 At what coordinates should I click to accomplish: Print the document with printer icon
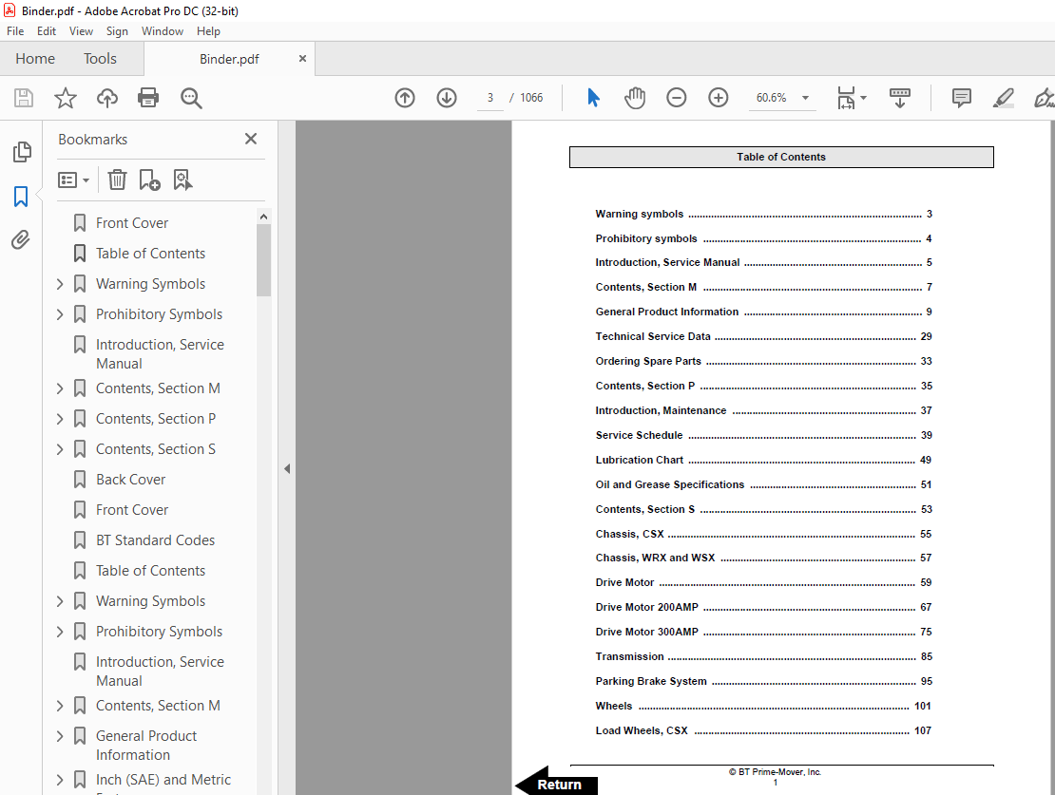click(x=148, y=98)
